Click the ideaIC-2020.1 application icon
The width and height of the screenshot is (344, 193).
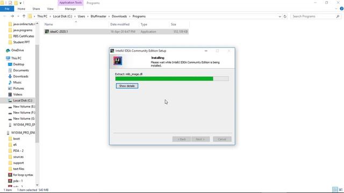47,32
